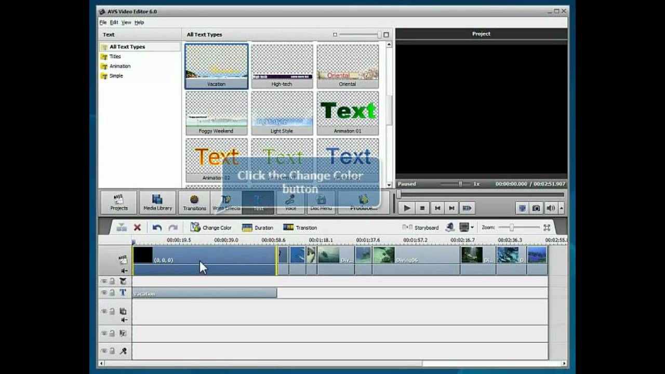Screen dimensions: 665x374
Task: Toggle visibility of the text track
Action: point(104,293)
